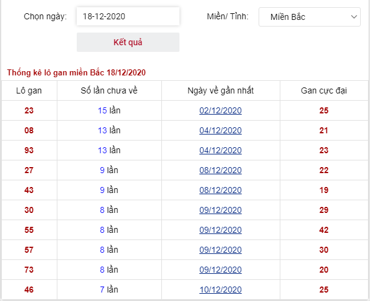
Task: Click the Số lần chưa về column header
Action: coord(109,90)
